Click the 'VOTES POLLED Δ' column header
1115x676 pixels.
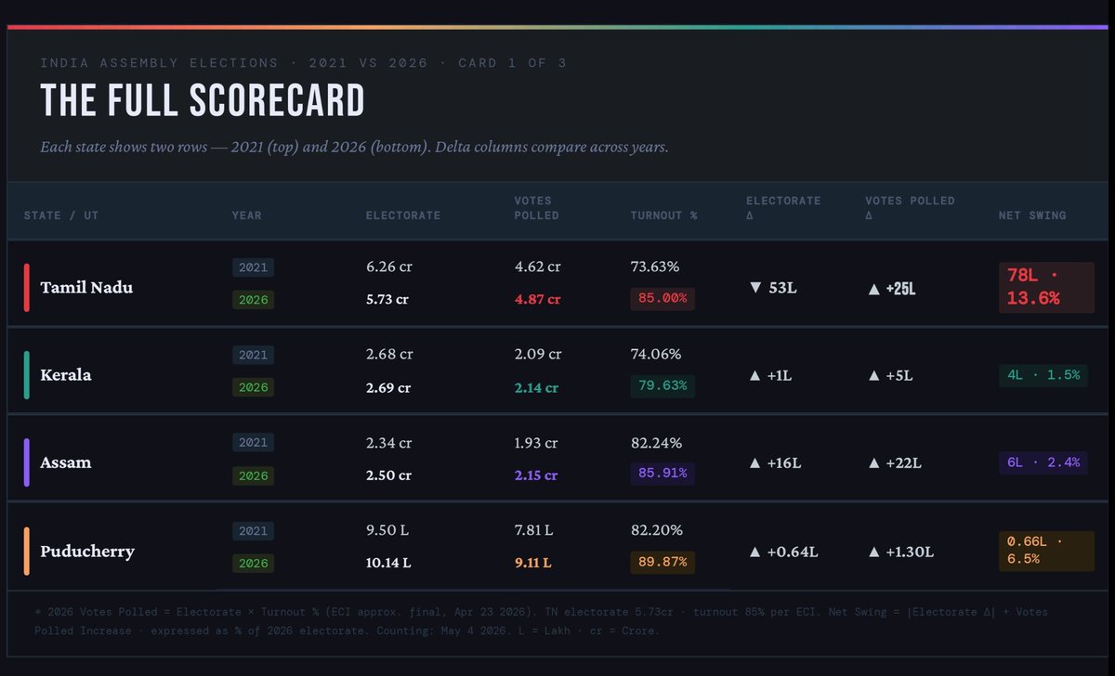click(x=910, y=208)
